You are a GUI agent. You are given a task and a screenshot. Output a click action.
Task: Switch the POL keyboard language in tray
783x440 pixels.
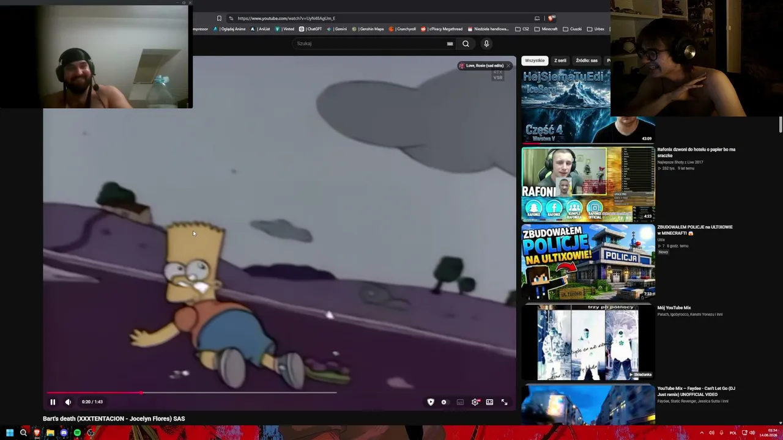(733, 433)
